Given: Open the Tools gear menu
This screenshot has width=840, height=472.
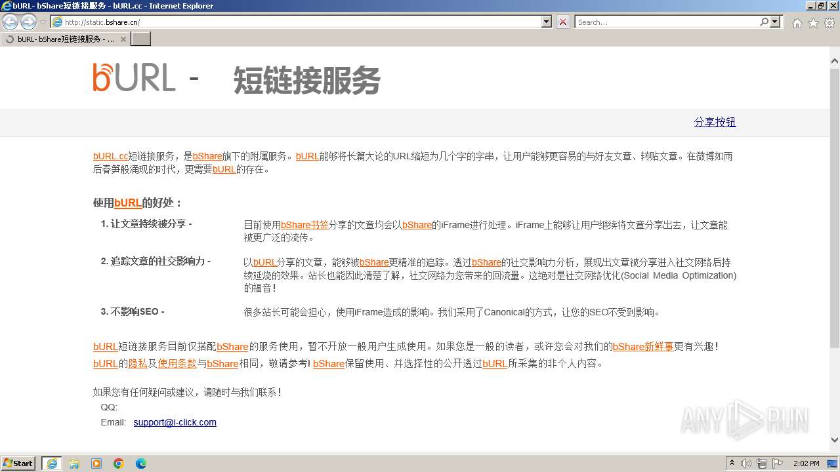Looking at the screenshot, I should point(829,23).
